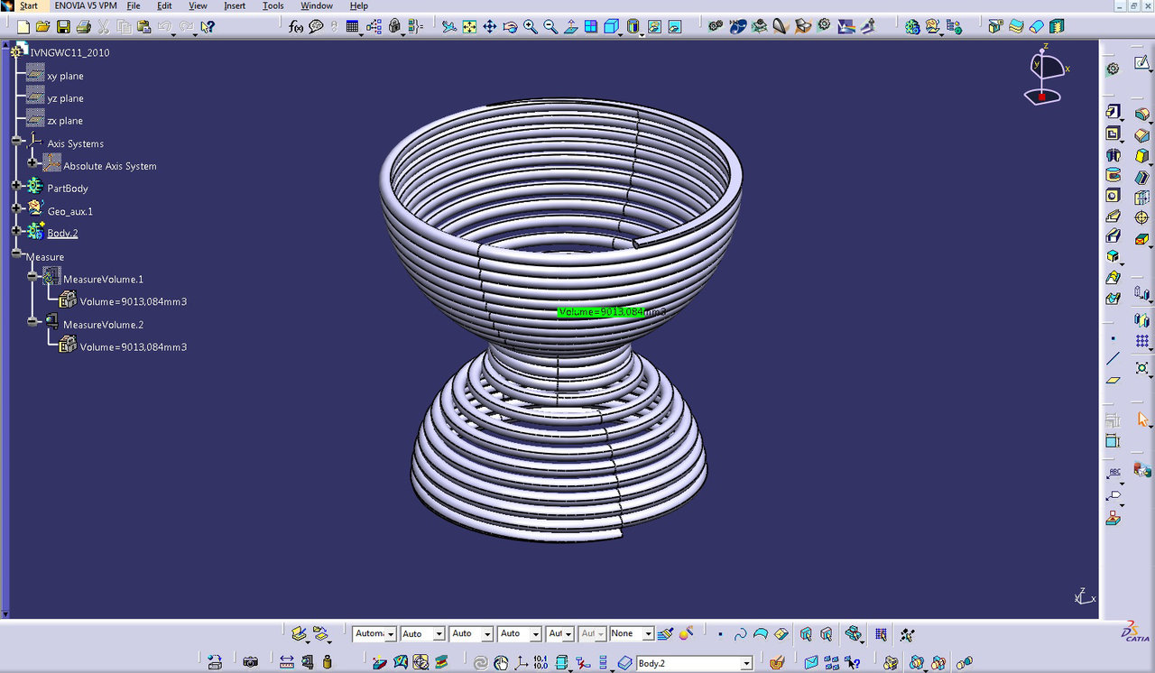
Task: Create a new document with New icon
Action: (x=23, y=27)
